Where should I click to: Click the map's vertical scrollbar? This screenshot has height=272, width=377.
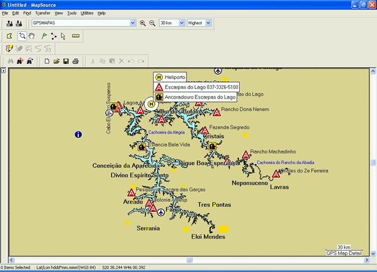373,163
